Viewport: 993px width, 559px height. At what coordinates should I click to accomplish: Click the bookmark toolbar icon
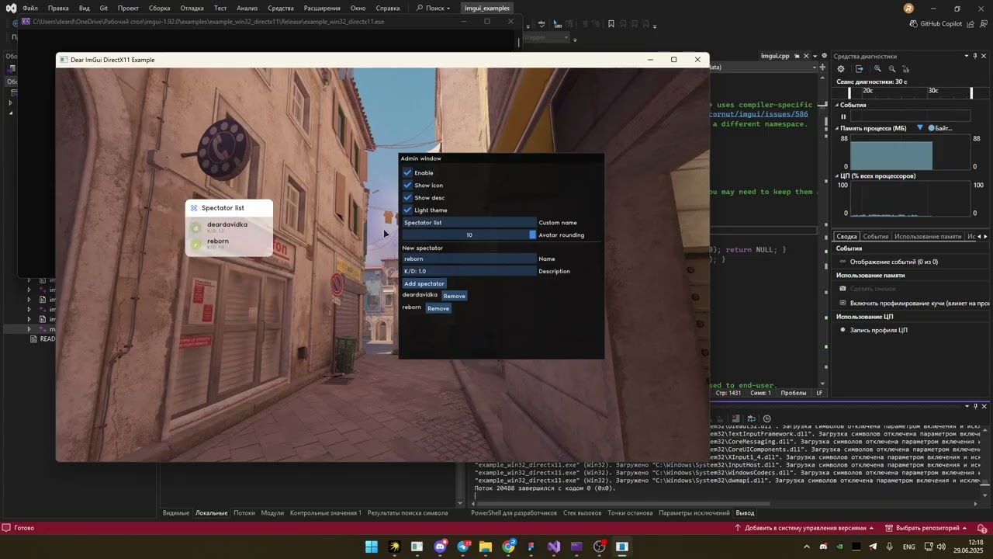click(x=611, y=24)
